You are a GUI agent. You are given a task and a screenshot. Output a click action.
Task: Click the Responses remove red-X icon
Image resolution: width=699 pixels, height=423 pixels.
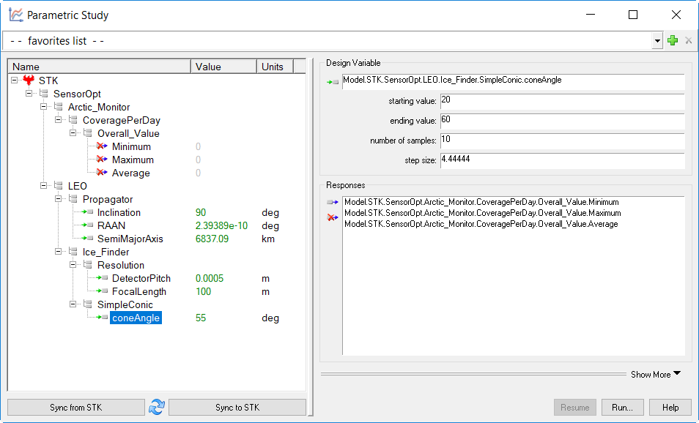[333, 217]
